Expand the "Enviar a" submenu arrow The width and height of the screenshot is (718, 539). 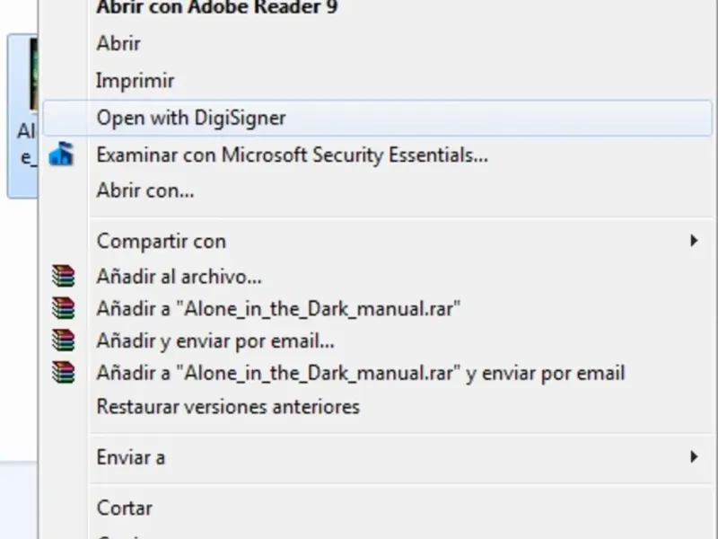click(x=693, y=456)
